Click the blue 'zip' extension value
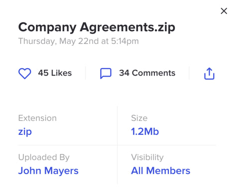The image size is (238, 196). coord(25,132)
